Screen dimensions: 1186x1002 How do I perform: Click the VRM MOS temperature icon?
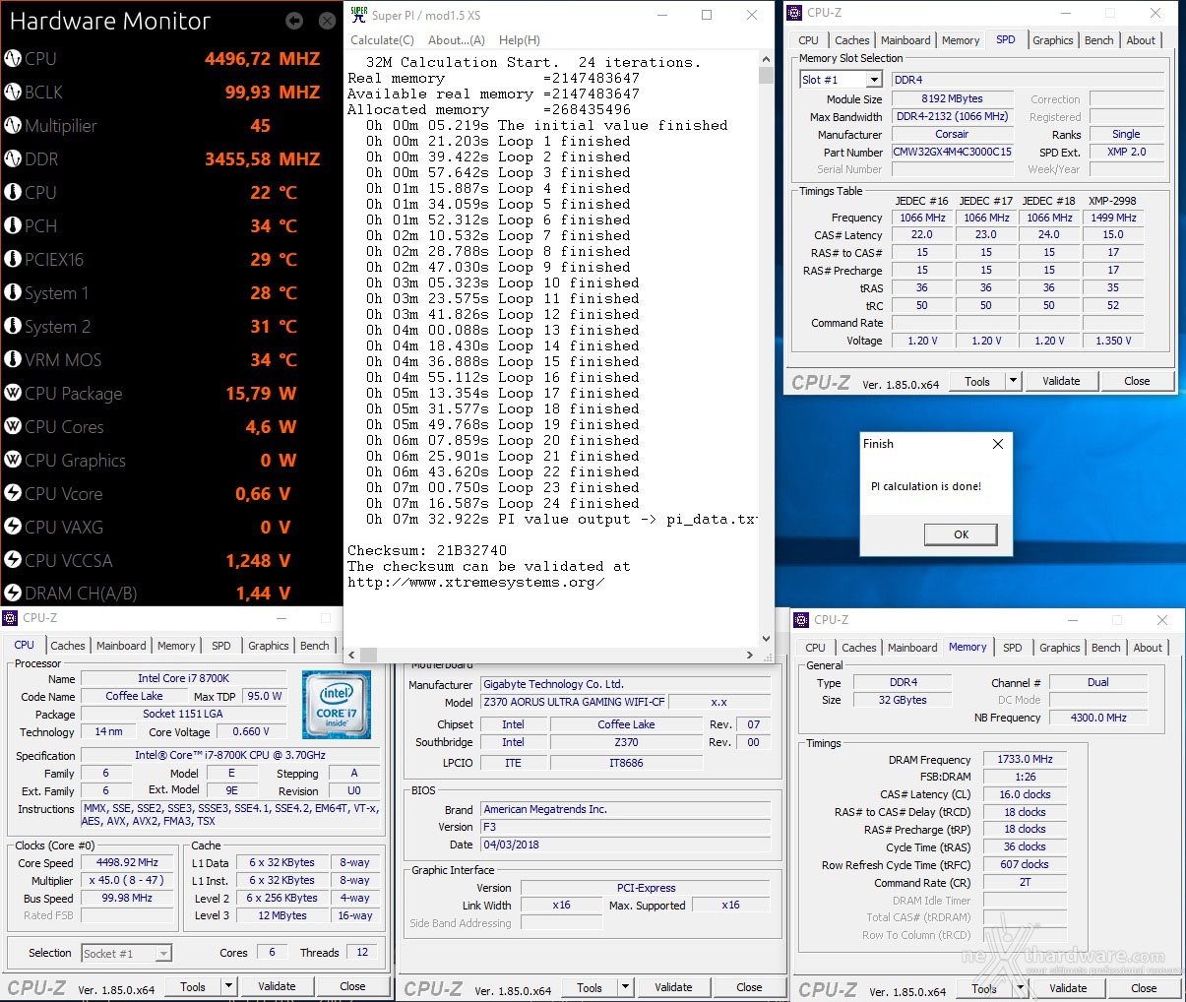[x=13, y=359]
